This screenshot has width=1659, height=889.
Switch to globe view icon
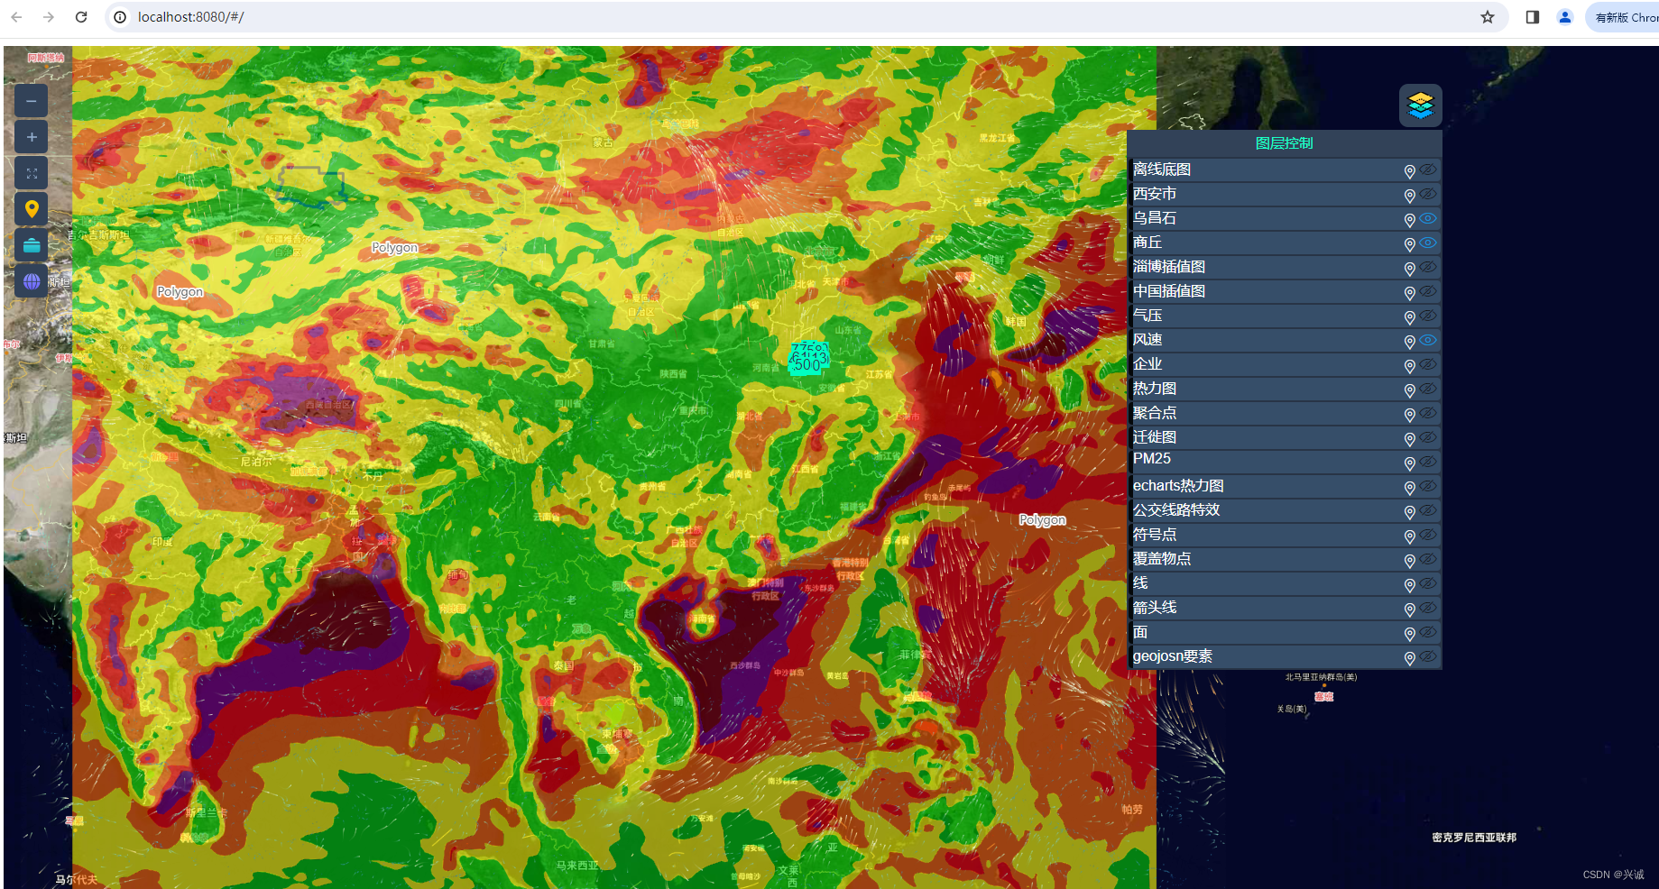click(32, 281)
